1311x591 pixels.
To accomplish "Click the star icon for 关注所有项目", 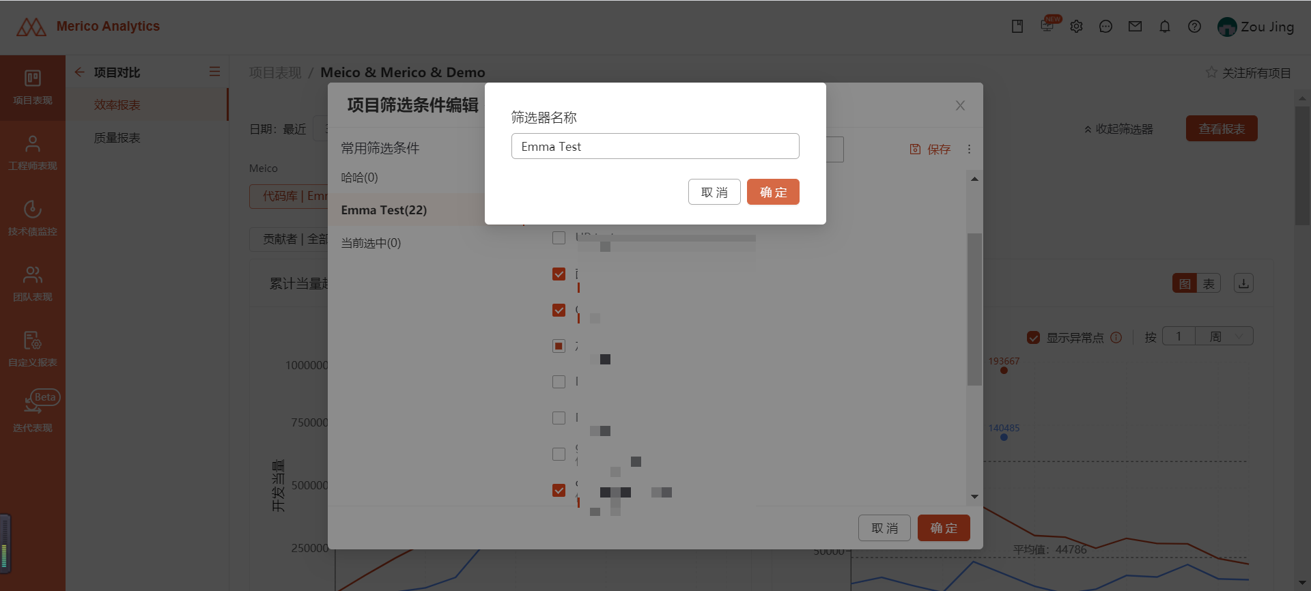I will click(x=1211, y=72).
